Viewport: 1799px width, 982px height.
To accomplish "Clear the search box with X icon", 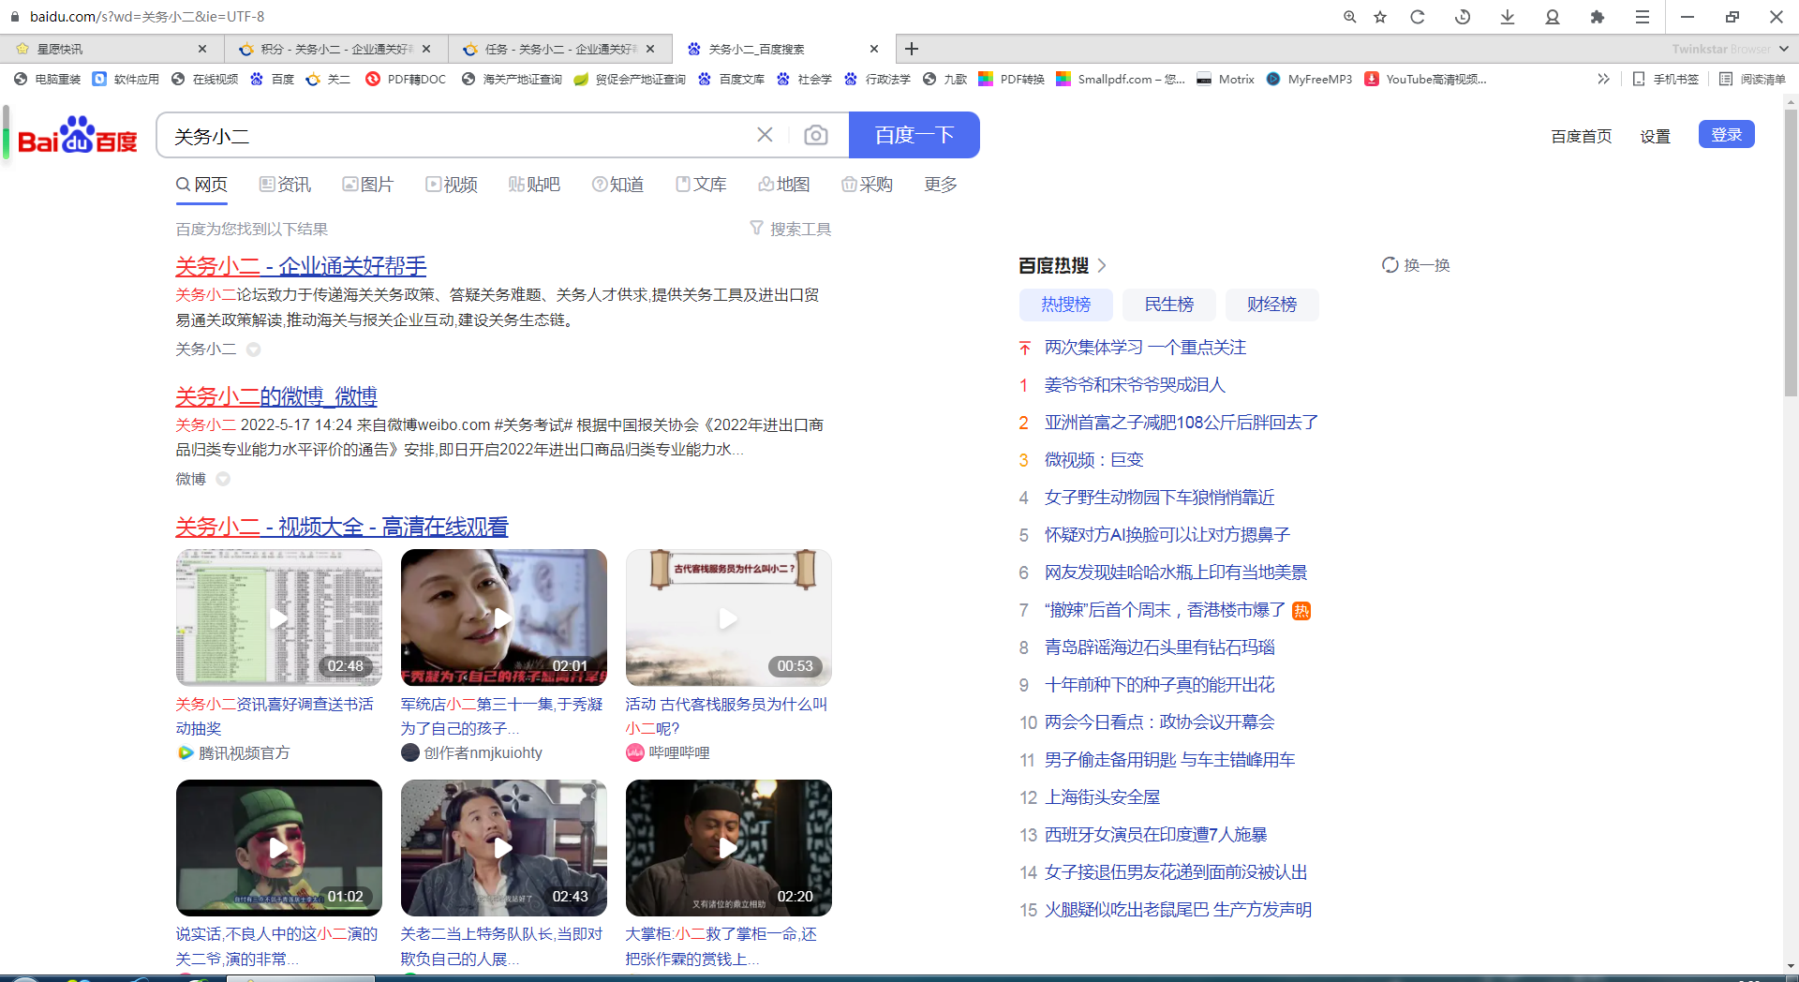I will click(x=765, y=135).
